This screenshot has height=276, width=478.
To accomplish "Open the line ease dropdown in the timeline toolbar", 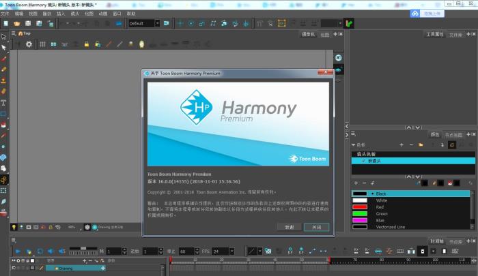I will [x=259, y=251].
